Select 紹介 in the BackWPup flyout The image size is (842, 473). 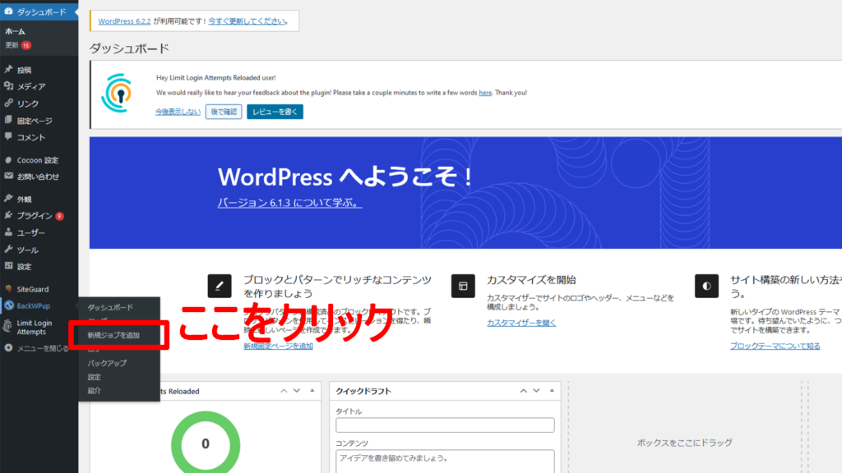tap(94, 391)
